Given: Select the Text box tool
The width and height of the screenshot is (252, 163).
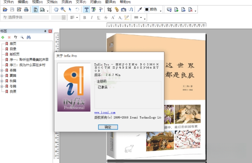Looking at the screenshot, I should point(94,9).
